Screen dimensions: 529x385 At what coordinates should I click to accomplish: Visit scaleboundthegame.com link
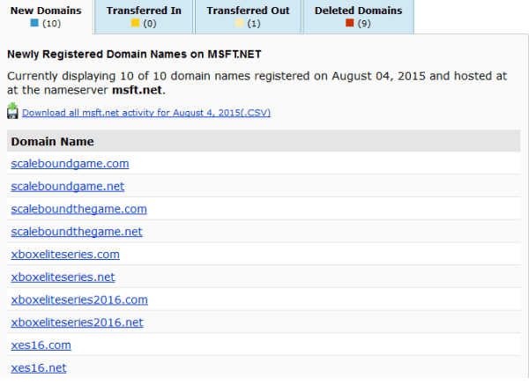78,209
